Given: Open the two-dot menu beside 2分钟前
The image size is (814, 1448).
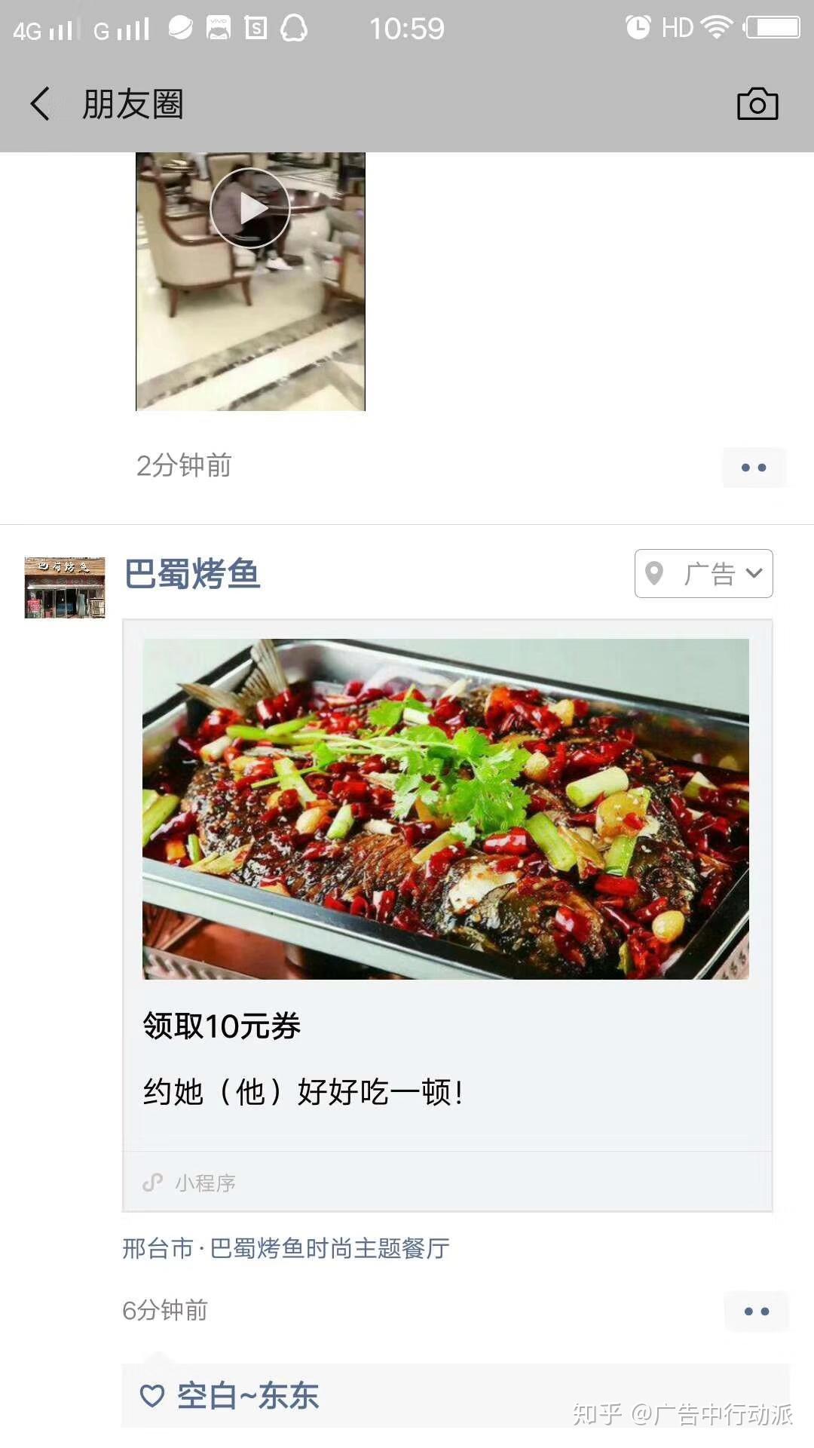Looking at the screenshot, I should 754,468.
